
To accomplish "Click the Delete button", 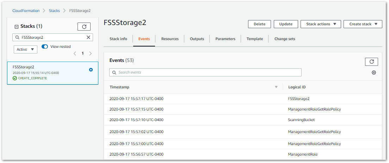I will click(x=259, y=24).
